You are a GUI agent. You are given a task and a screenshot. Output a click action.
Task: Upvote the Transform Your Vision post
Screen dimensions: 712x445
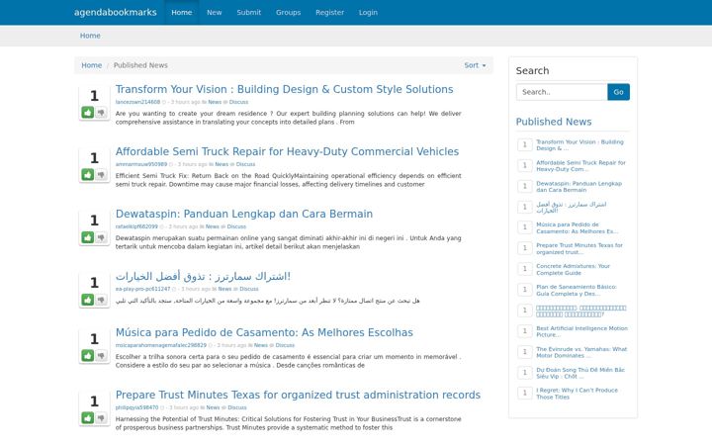tap(88, 112)
